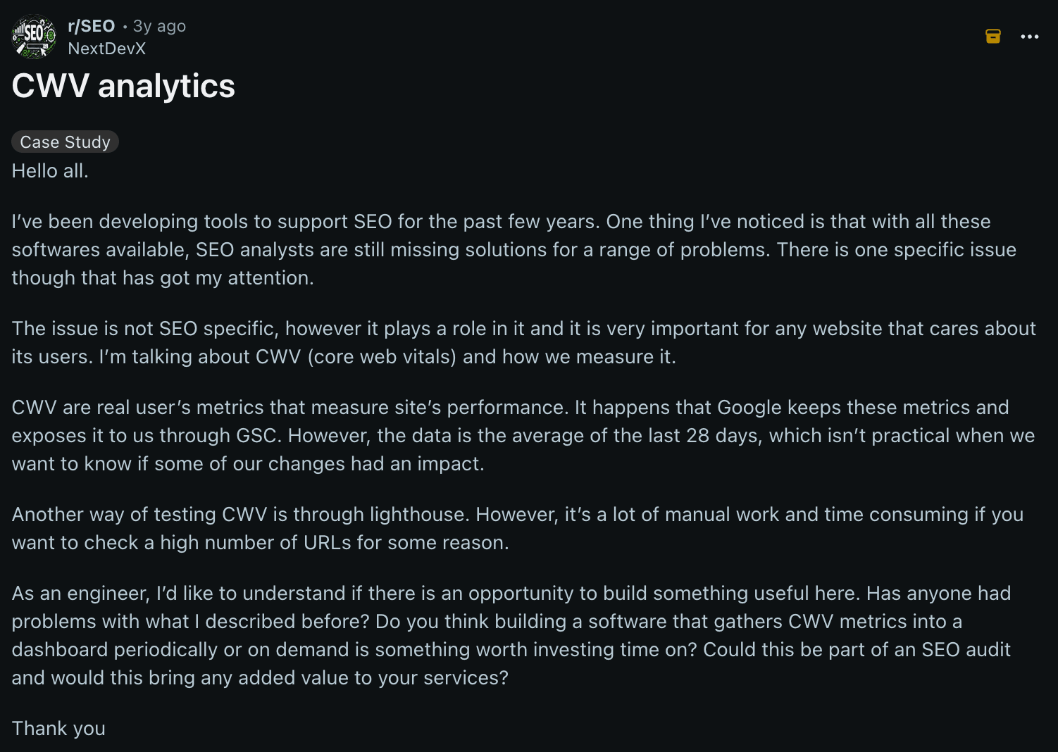
Task: Click the archive box indicator on the post
Action: click(x=992, y=36)
